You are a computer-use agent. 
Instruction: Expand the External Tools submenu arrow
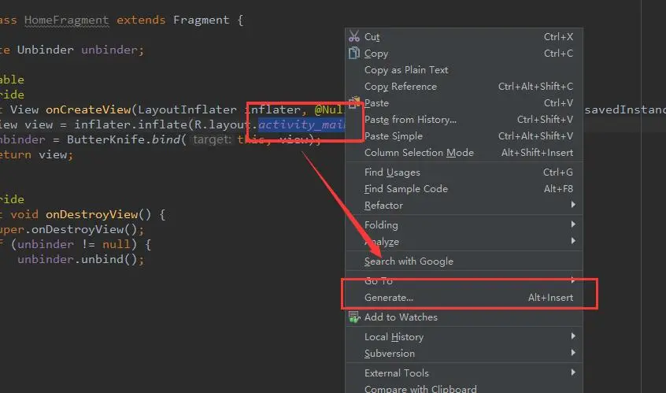point(573,373)
